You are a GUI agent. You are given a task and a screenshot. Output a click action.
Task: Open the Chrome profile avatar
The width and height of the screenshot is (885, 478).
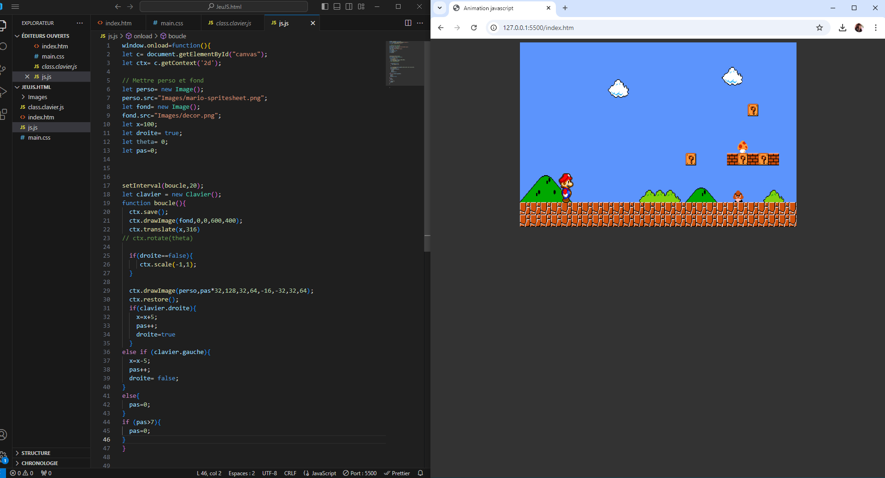point(859,28)
